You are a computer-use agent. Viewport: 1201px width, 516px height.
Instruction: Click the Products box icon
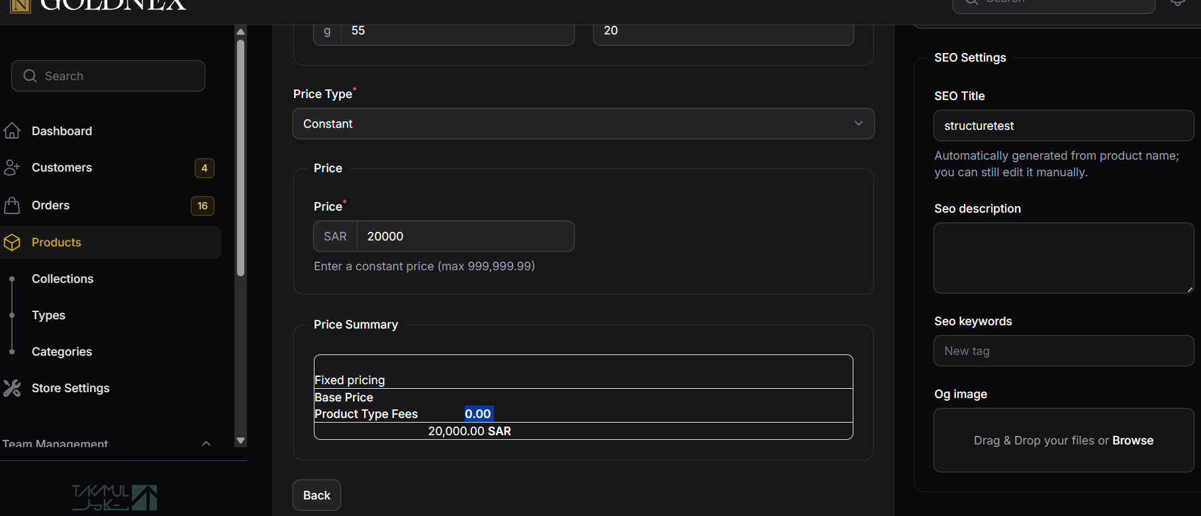coord(12,242)
